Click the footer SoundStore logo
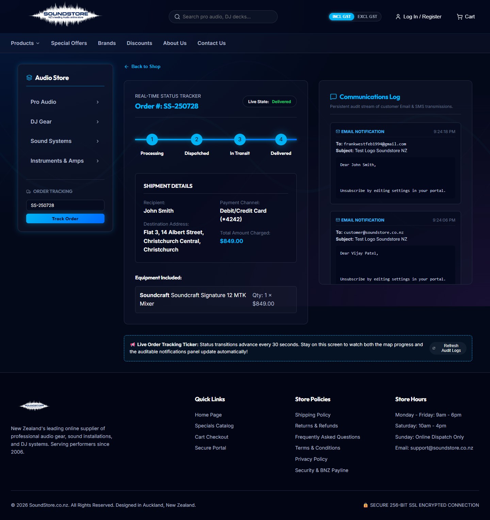 (x=34, y=406)
